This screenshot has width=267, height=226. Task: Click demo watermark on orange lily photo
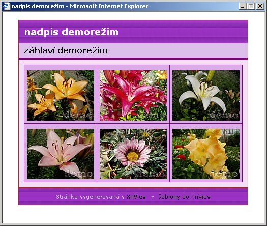tap(79, 116)
